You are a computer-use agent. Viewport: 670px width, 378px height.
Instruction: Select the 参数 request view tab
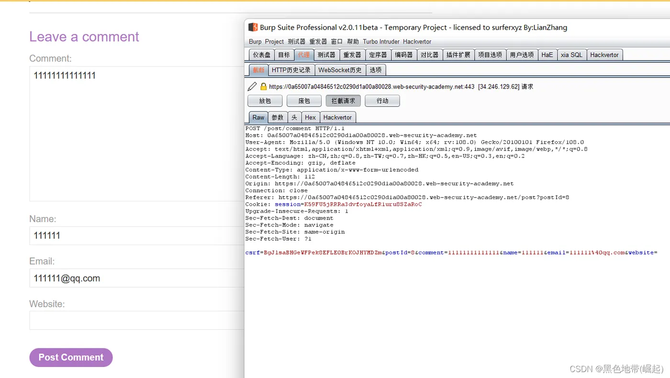pyautogui.click(x=278, y=117)
